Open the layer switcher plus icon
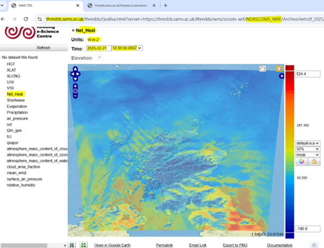 [x=282, y=77]
